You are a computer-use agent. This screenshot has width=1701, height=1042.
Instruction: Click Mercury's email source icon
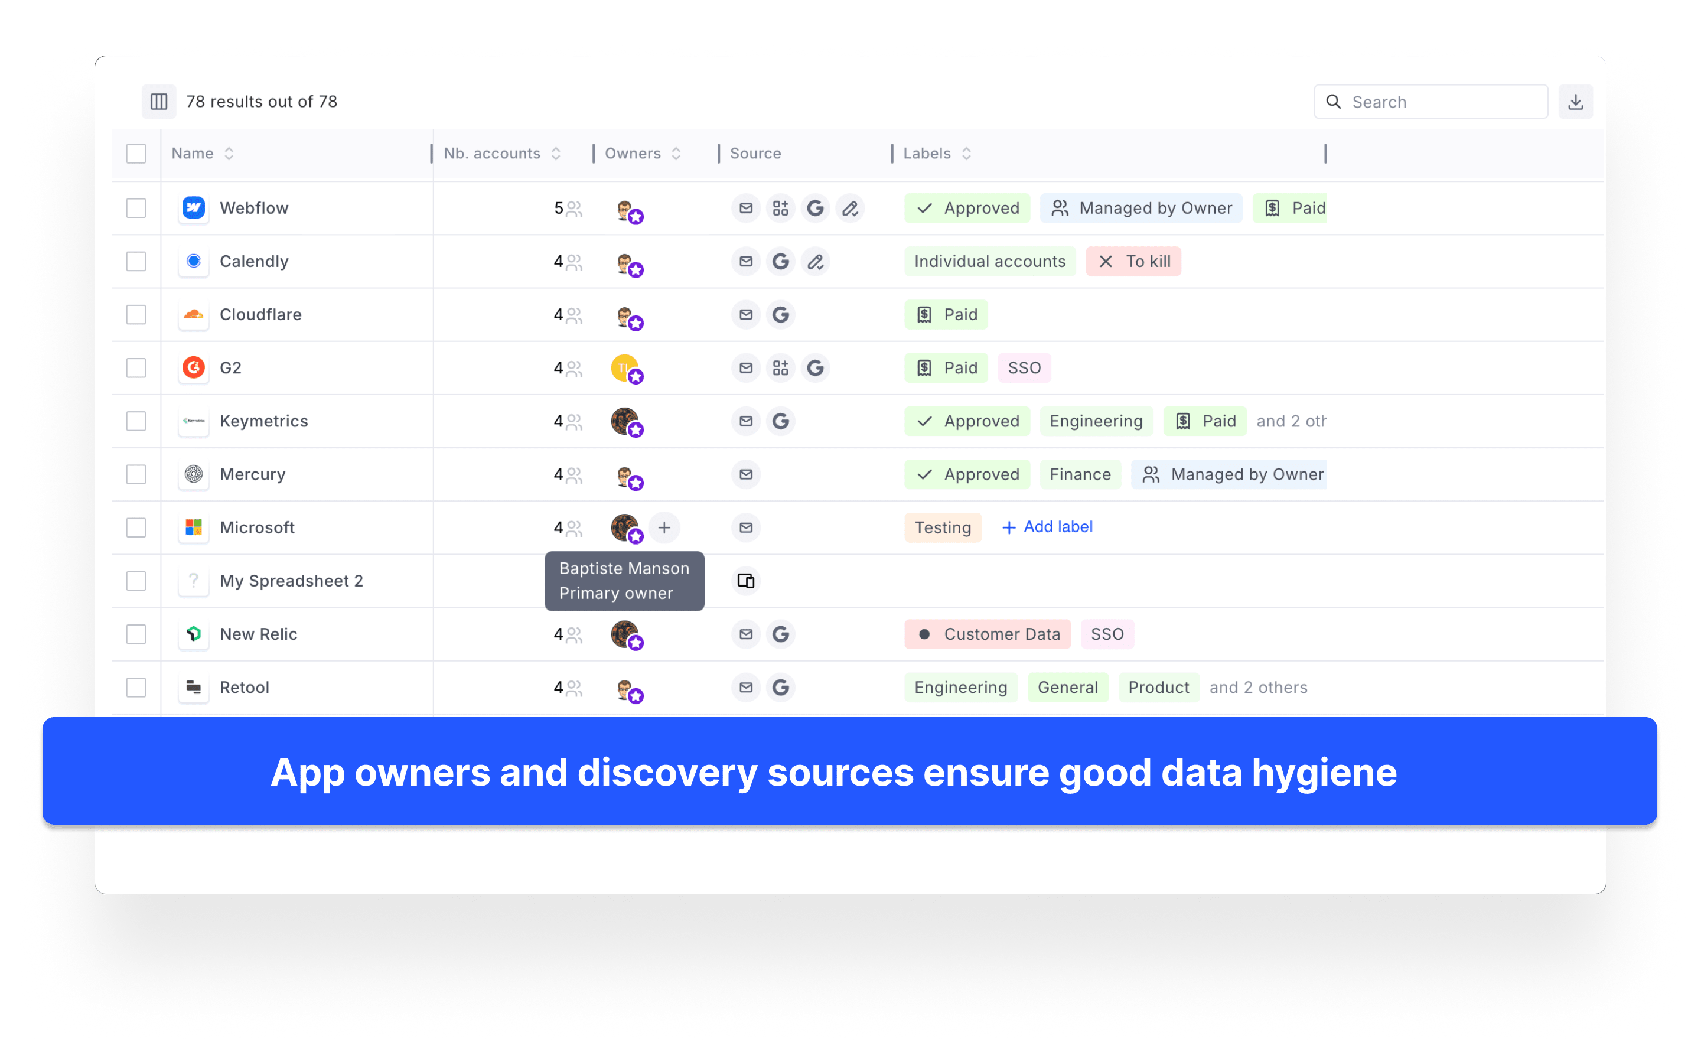tap(745, 474)
